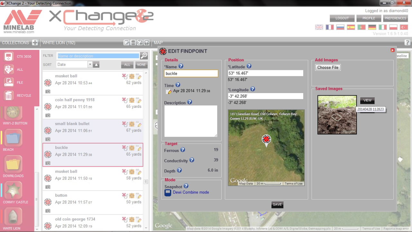Click the saved dig hole image thumbnail

coord(337,115)
